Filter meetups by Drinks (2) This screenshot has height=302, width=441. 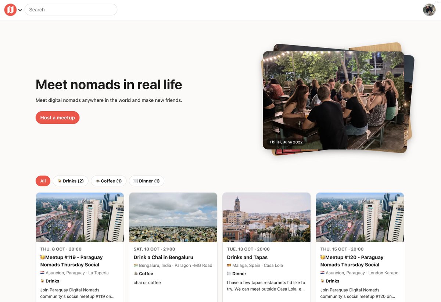click(x=71, y=181)
